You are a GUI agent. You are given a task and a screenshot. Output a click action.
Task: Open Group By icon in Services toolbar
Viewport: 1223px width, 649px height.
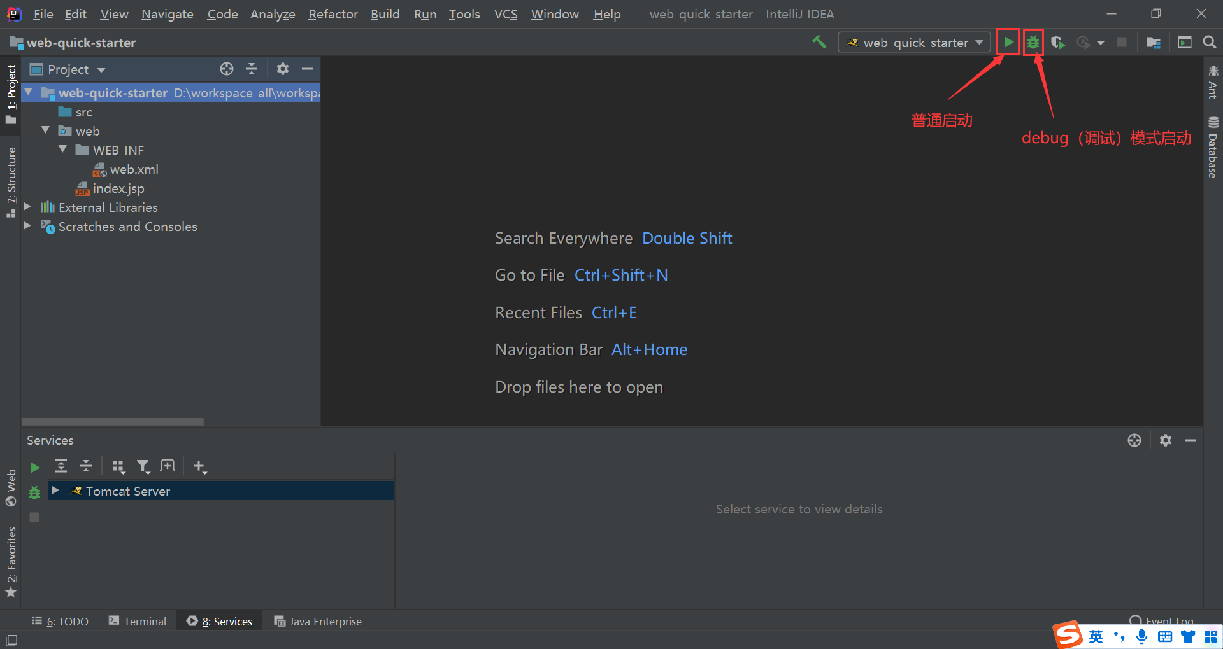(x=118, y=466)
